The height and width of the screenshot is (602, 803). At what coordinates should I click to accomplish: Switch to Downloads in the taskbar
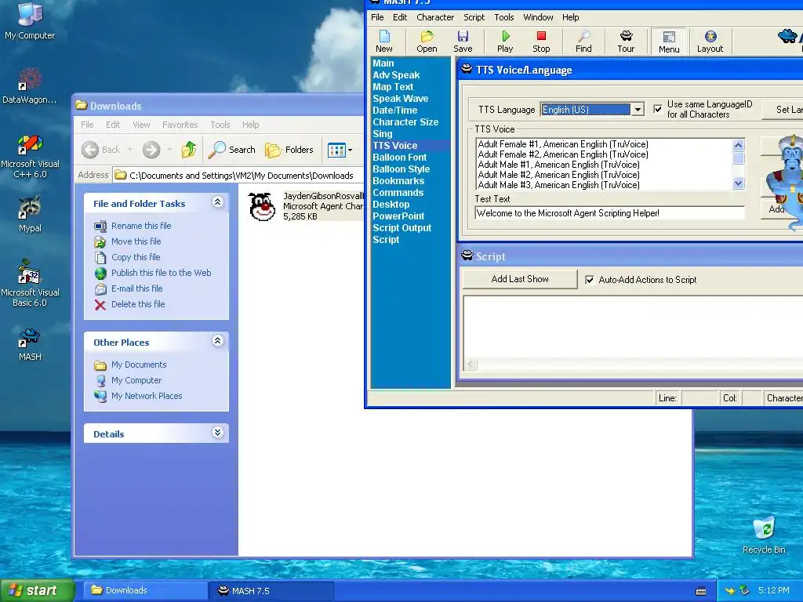coord(145,590)
